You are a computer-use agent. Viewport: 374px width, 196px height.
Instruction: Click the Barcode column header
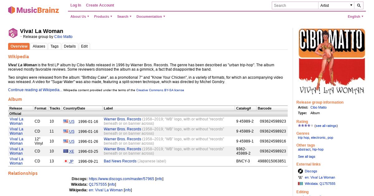272,108
